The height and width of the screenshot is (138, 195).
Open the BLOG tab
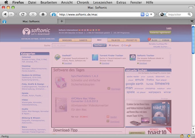pos(154,40)
